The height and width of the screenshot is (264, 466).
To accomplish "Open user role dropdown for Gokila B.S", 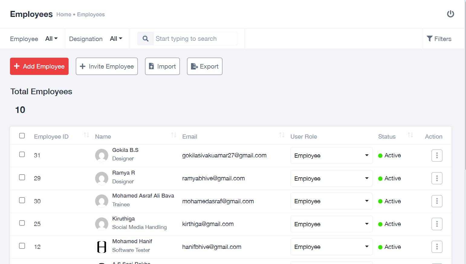I will [x=331, y=156].
